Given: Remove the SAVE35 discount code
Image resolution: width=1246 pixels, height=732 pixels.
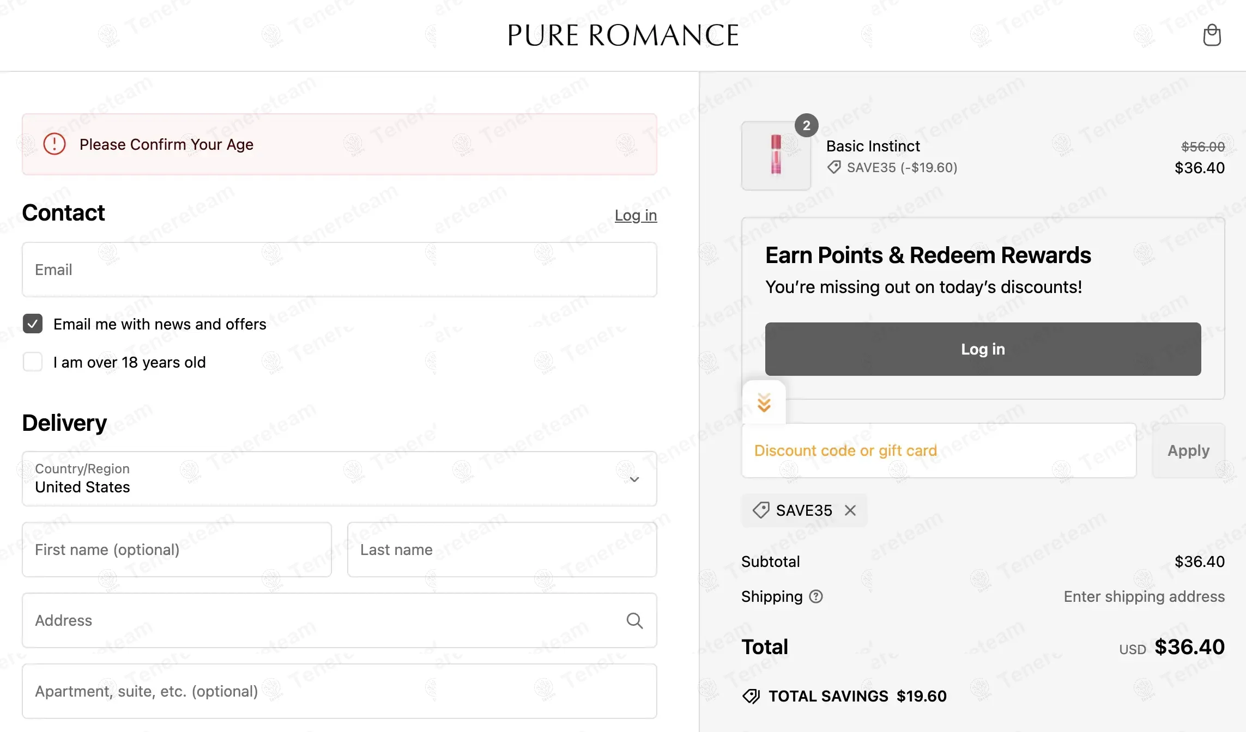Looking at the screenshot, I should pyautogui.click(x=850, y=510).
